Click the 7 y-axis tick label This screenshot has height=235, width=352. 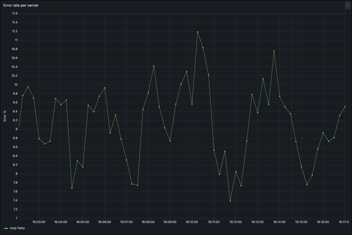click(x=16, y=218)
